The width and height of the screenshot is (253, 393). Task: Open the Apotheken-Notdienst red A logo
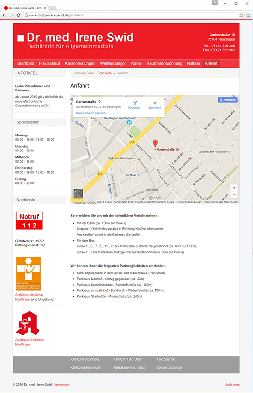pyautogui.click(x=28, y=323)
